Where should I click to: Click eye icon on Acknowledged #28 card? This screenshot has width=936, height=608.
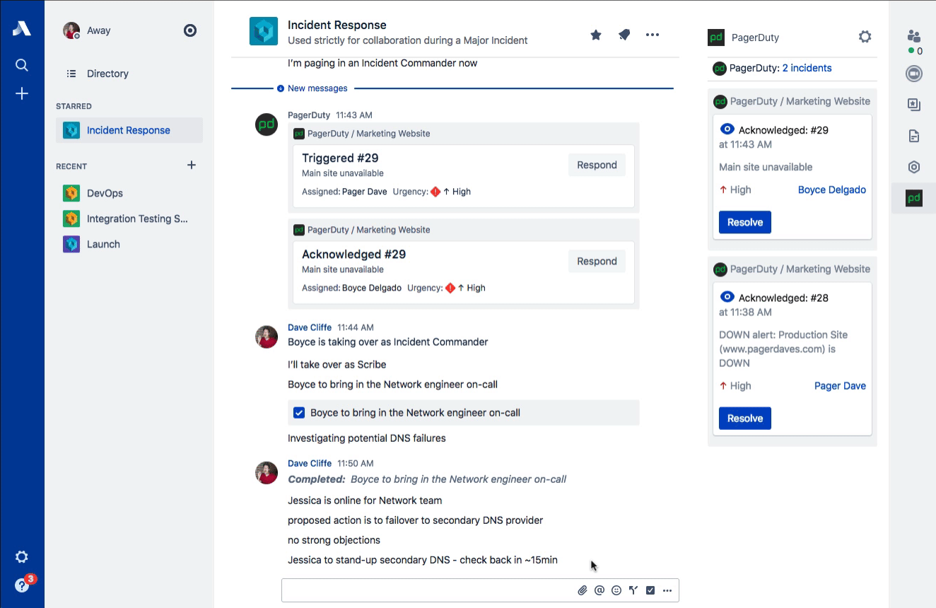727,297
